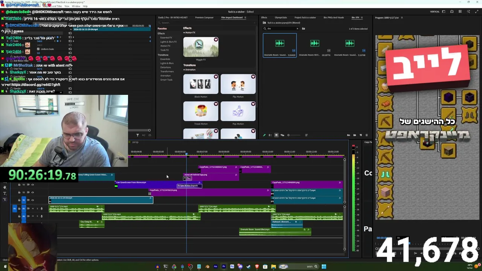Click the Film Impact search field
The height and width of the screenshot is (271, 482).
click(x=206, y=23)
